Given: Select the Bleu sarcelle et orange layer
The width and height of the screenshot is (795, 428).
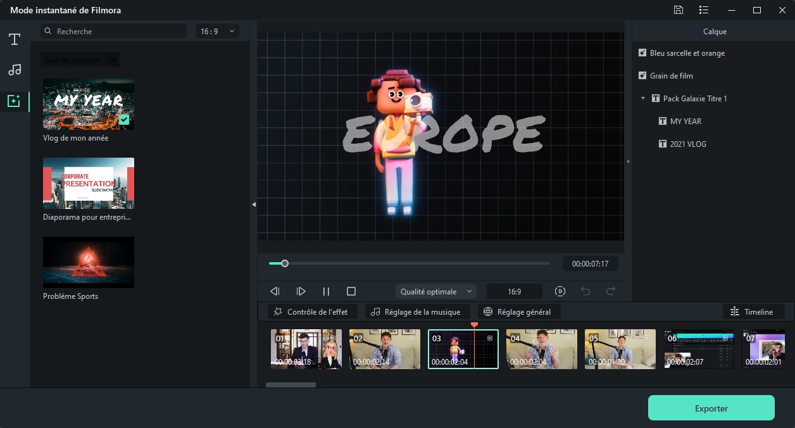Looking at the screenshot, I should [x=687, y=53].
